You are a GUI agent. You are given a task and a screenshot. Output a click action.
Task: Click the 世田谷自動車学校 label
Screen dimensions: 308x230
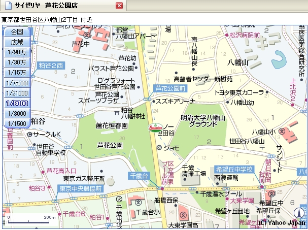coord(51,150)
